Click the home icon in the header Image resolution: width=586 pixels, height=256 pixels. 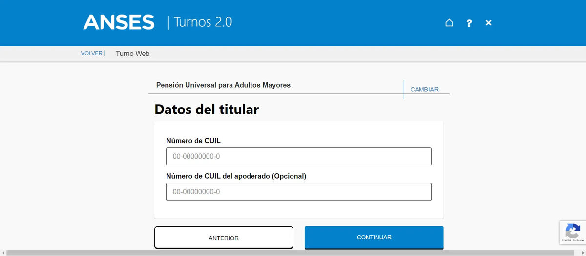tap(449, 23)
